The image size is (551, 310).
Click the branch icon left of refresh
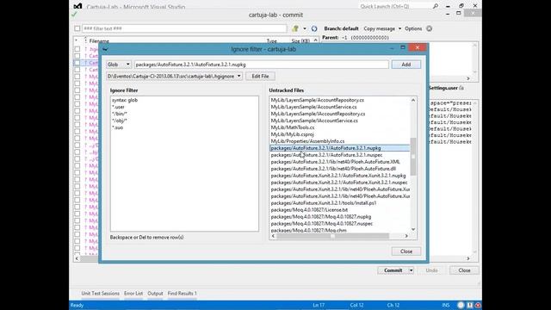(x=295, y=28)
